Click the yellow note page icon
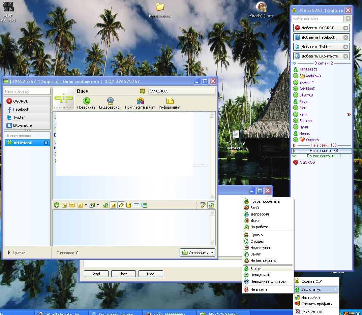 point(129,205)
